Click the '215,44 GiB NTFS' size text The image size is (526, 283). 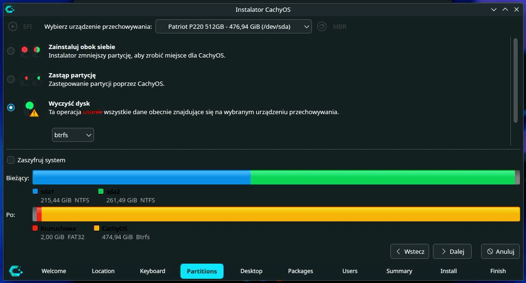click(x=65, y=200)
